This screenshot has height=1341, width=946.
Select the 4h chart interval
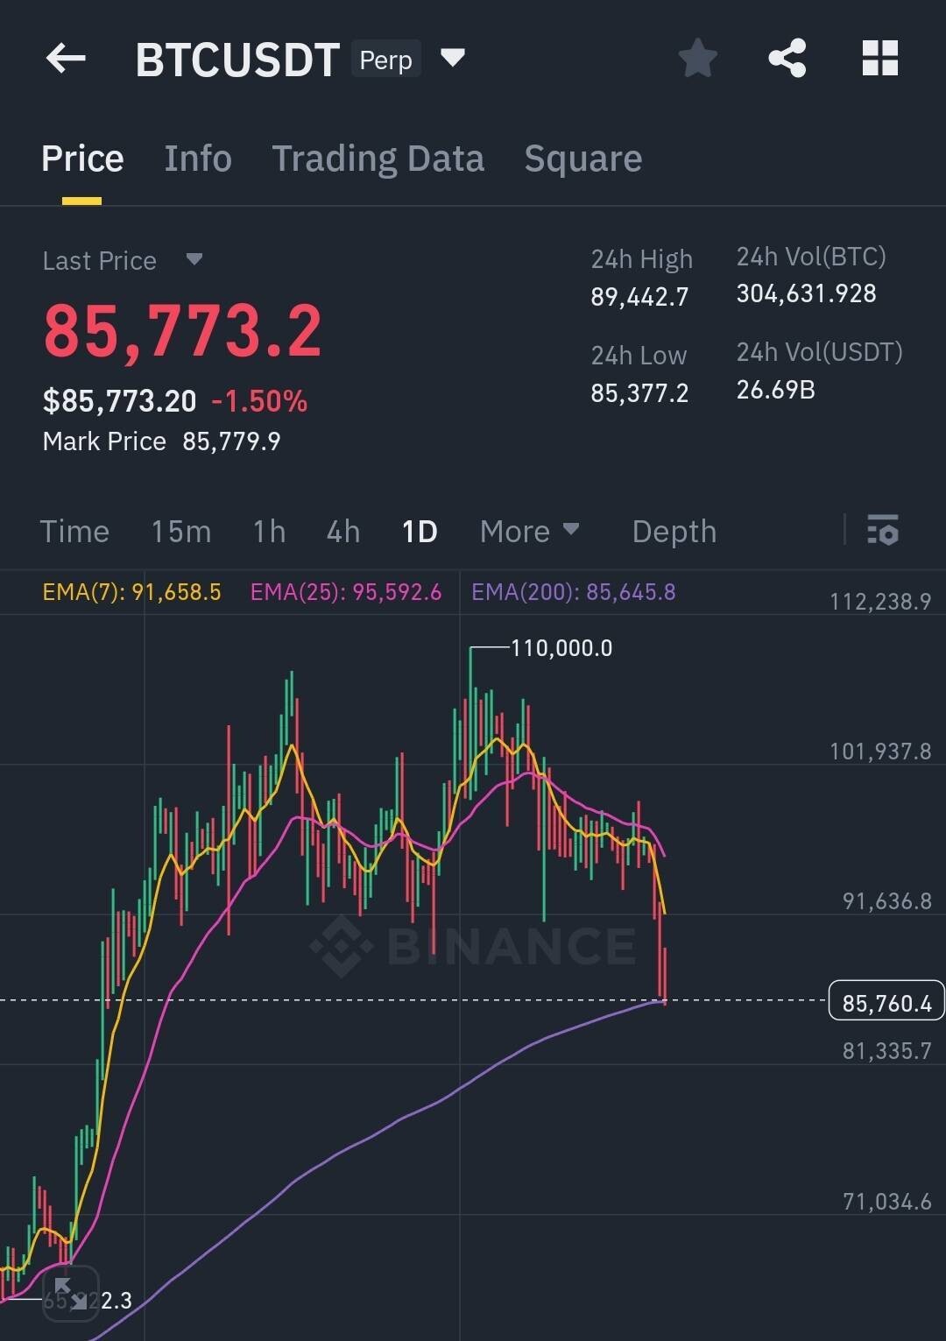tap(342, 531)
